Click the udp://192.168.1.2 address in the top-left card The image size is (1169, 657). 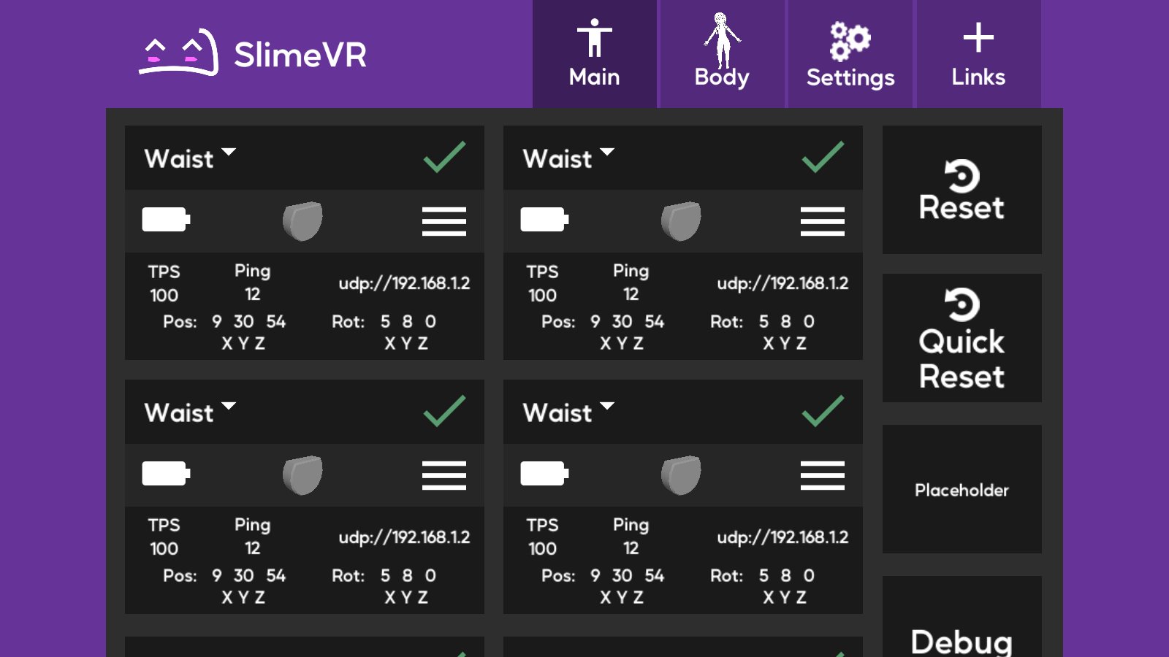coord(404,283)
